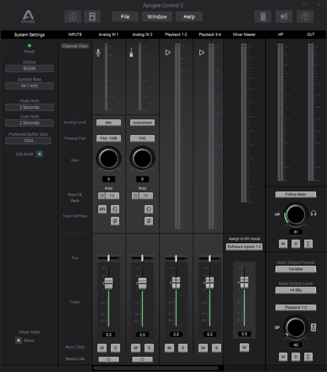Enable 48V phantom power on Analog IN 1

[x=102, y=209]
